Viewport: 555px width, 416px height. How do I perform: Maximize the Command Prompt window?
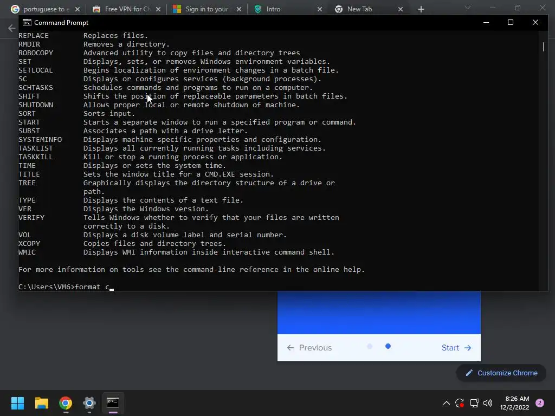point(511,22)
